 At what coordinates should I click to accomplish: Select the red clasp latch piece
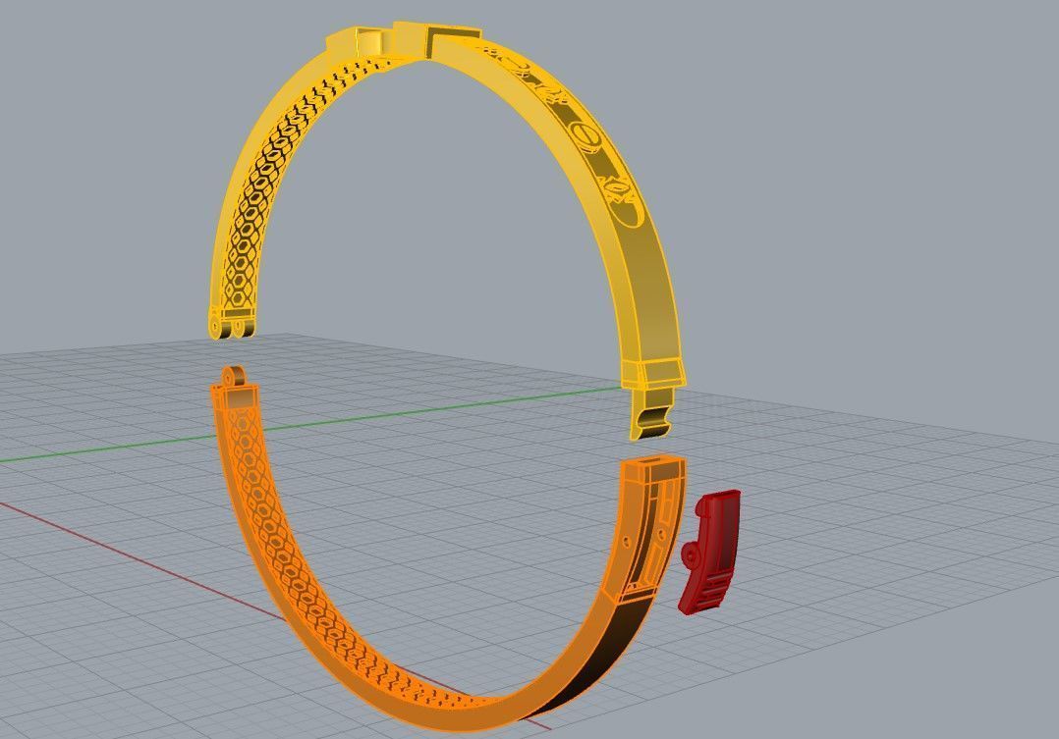pos(710,552)
